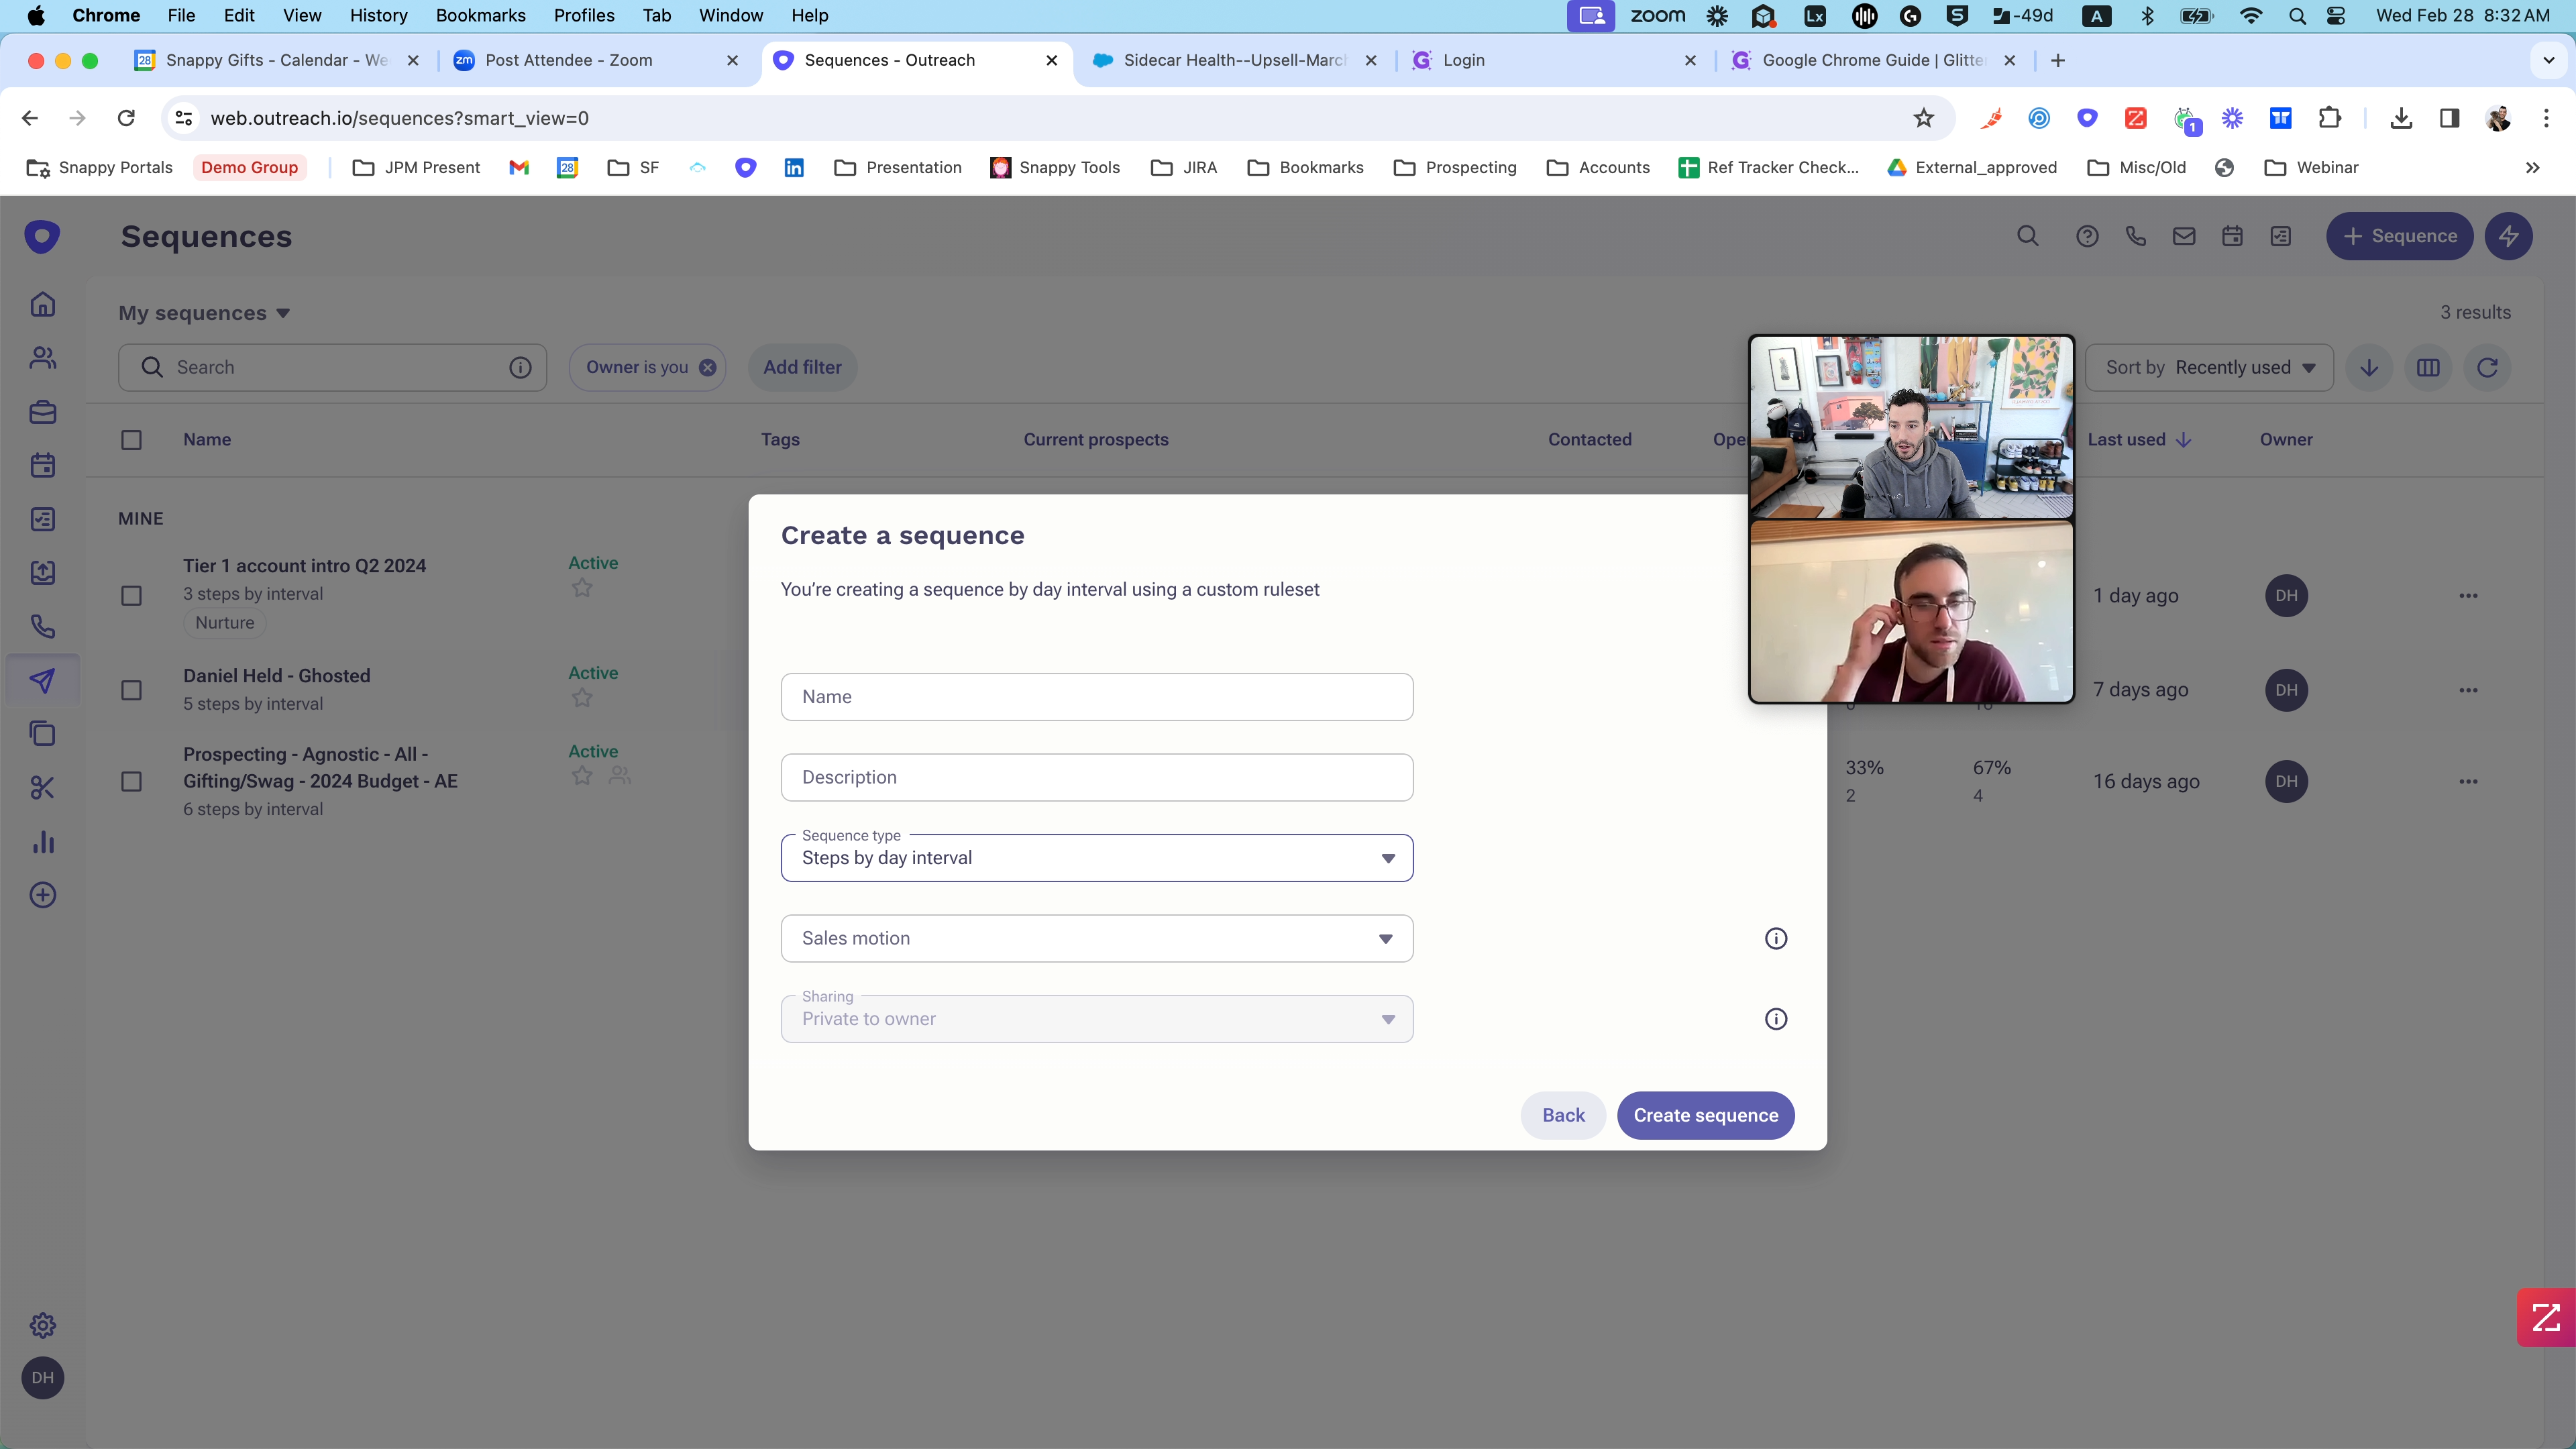The height and width of the screenshot is (1449, 2576).
Task: Check the Prospecting - Agnostic sequence checkbox
Action: [x=131, y=781]
